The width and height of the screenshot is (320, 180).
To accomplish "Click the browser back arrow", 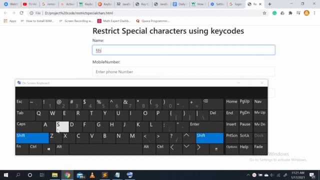I will pyautogui.click(x=5, y=13).
